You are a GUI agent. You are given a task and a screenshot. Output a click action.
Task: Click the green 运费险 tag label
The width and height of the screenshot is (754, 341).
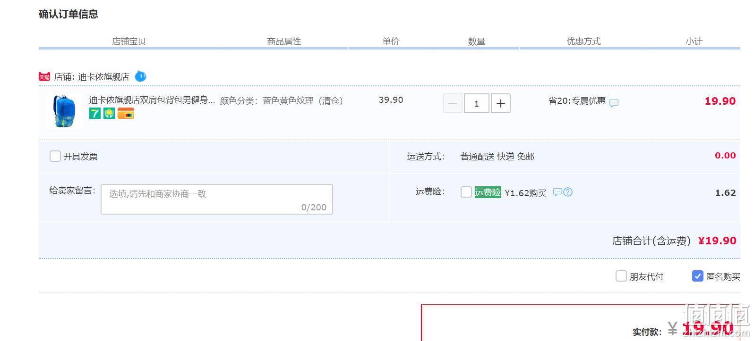coord(488,192)
